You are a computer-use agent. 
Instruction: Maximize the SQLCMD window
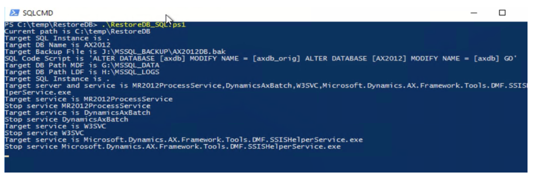click(x=502, y=13)
